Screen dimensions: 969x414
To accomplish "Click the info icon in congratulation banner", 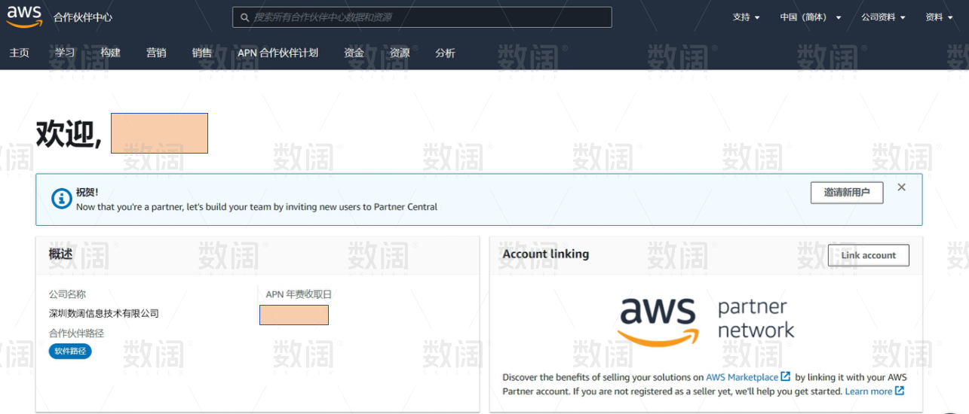I will coord(61,199).
